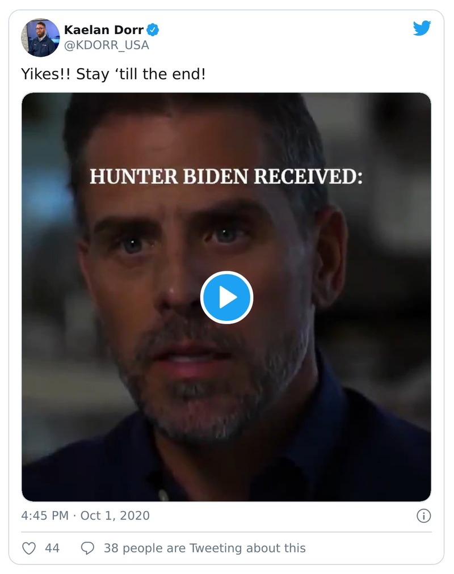Like the tweet with the heart icon
This screenshot has height=574, width=454.
[x=29, y=548]
